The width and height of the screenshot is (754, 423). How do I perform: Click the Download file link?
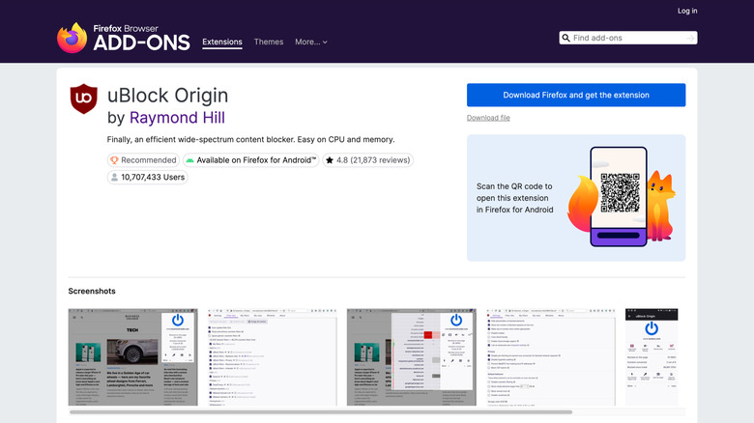pyautogui.click(x=488, y=118)
